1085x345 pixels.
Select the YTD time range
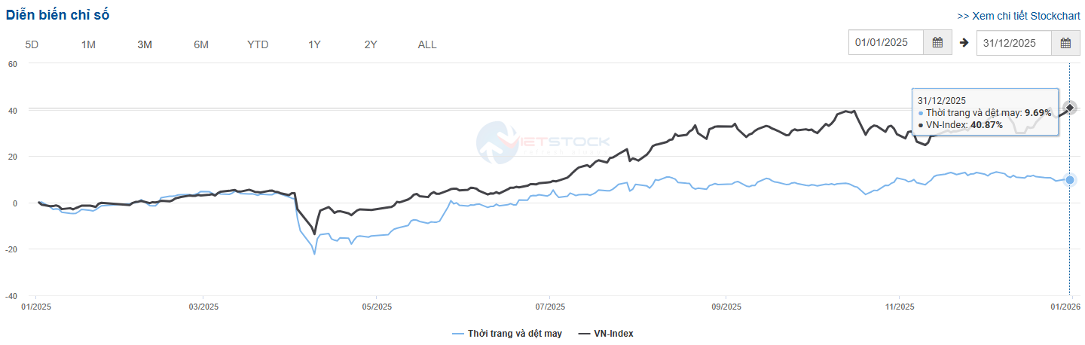point(258,44)
